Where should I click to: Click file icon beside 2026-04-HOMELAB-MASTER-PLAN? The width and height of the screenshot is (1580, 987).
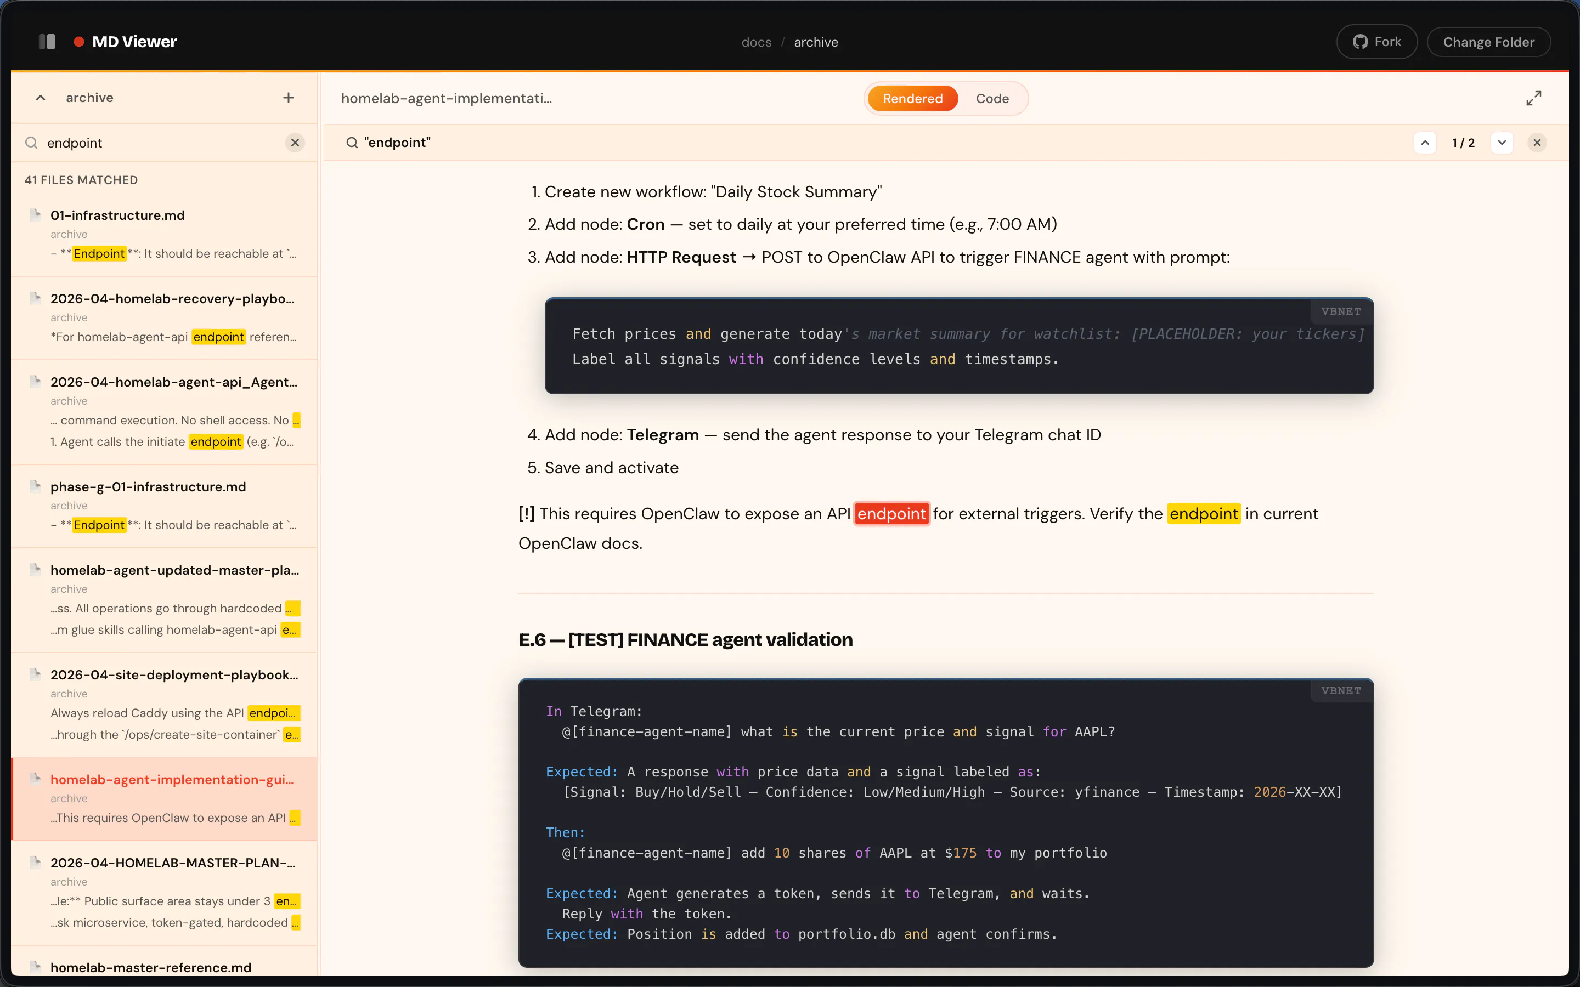[x=35, y=863]
